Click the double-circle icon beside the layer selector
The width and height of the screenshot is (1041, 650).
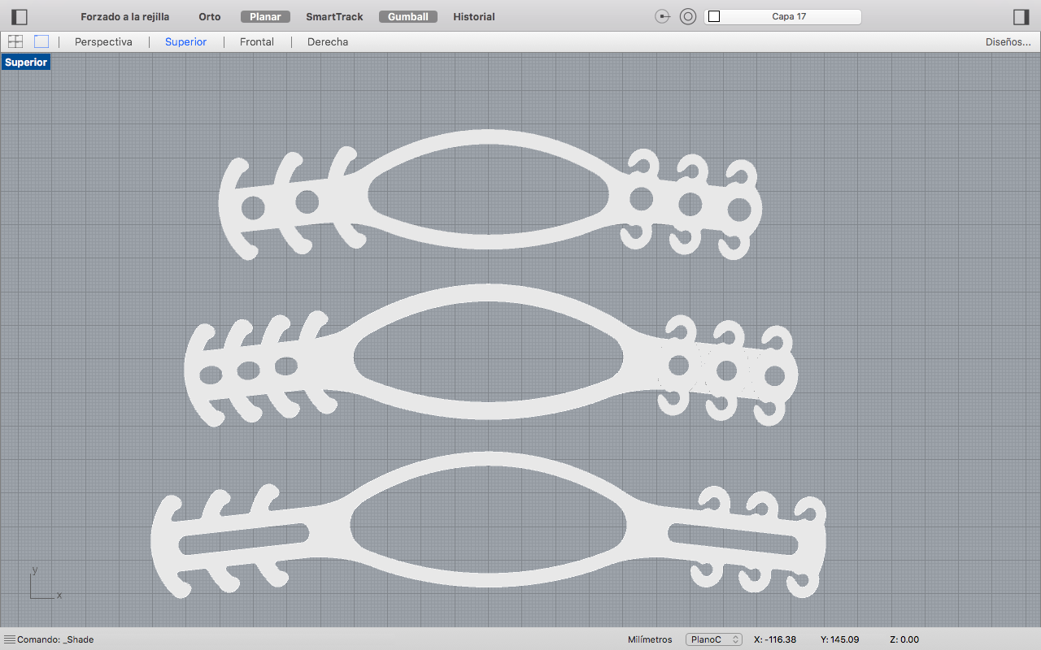[688, 16]
